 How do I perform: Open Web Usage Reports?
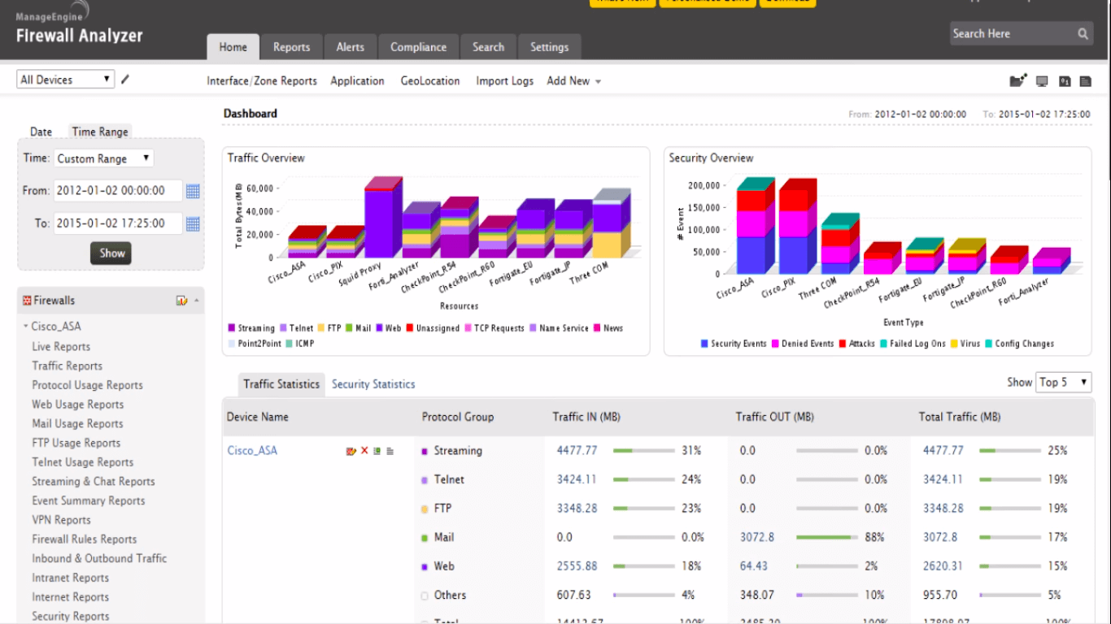click(x=78, y=405)
